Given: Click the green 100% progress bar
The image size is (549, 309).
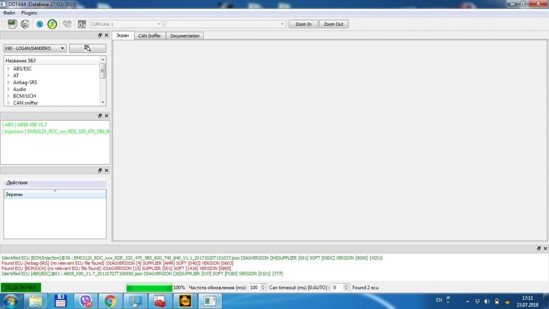Looking at the screenshot, I should click(149, 288).
